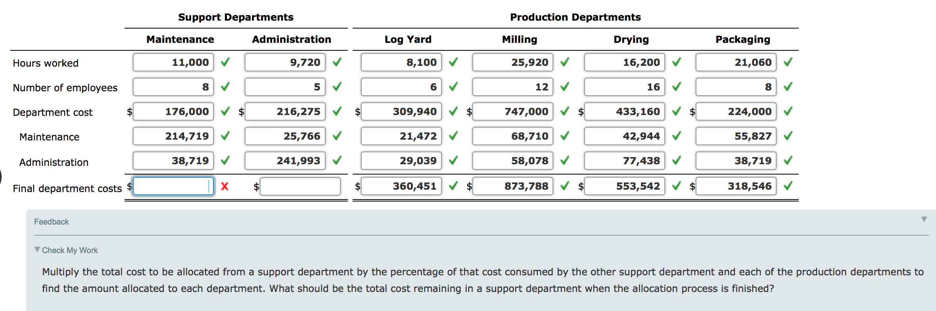The width and height of the screenshot is (936, 311).
Task: Click the Maintenance final department costs field
Action: click(x=173, y=186)
